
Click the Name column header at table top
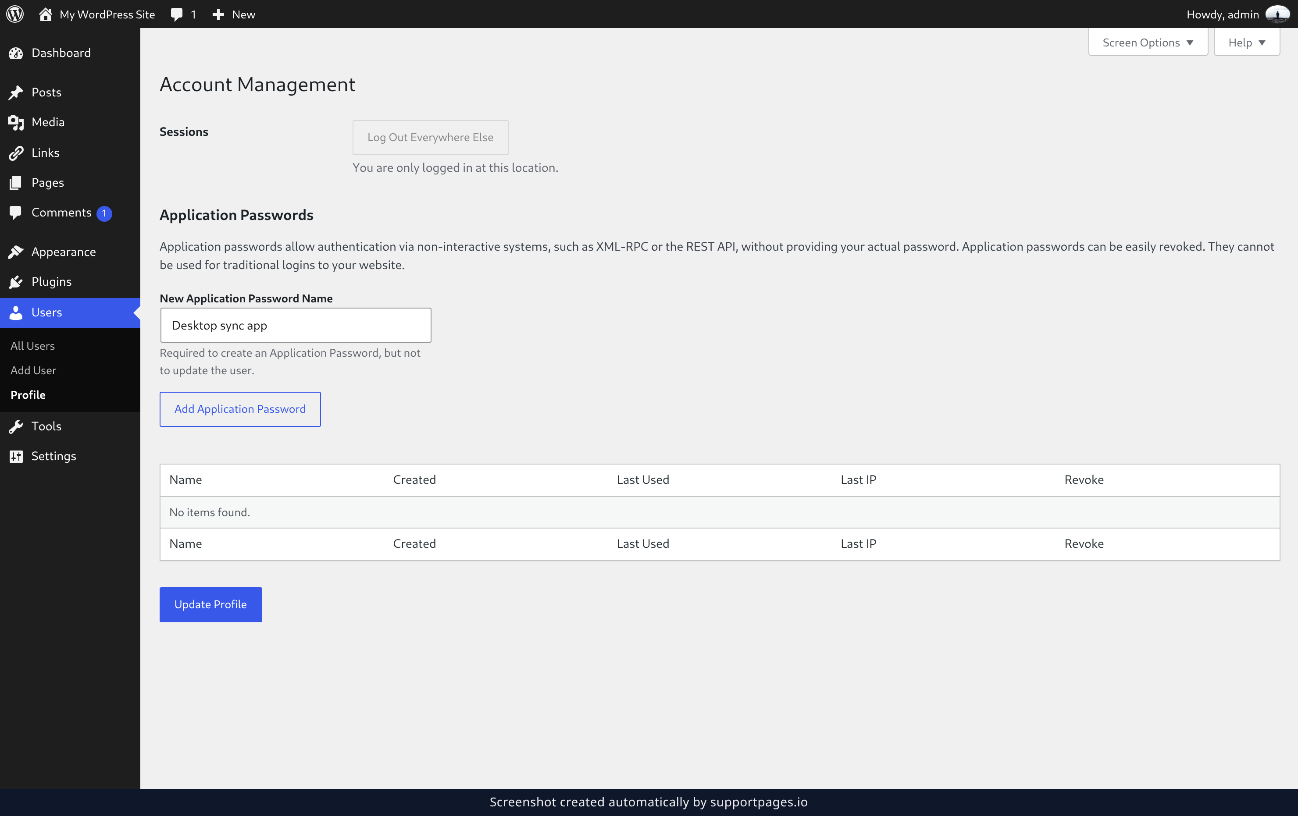(185, 479)
